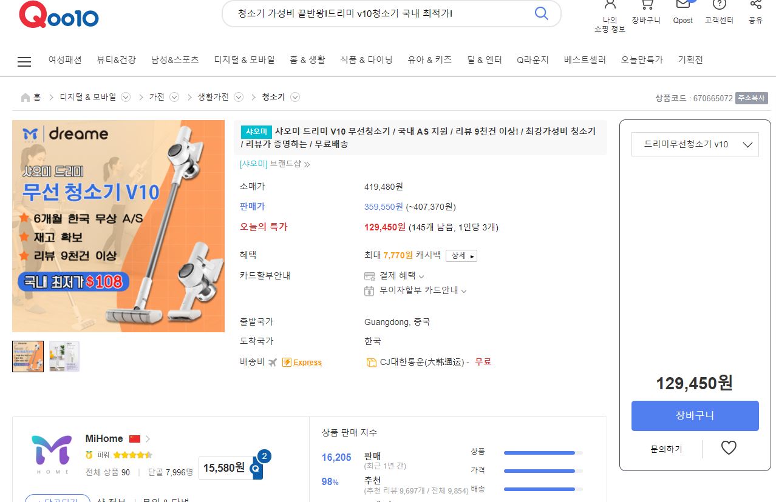Open 틸 & 엔터 menu
776x502 pixels.
pyautogui.click(x=485, y=60)
